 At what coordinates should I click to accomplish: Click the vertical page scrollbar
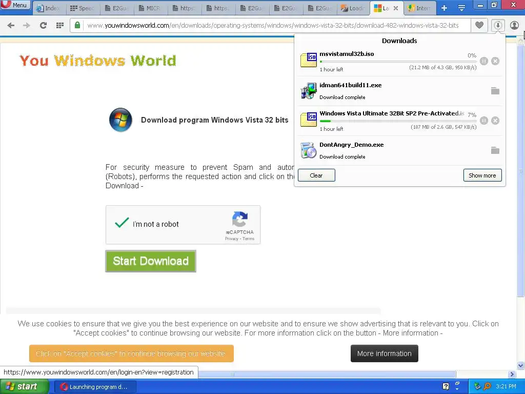pos(521,170)
